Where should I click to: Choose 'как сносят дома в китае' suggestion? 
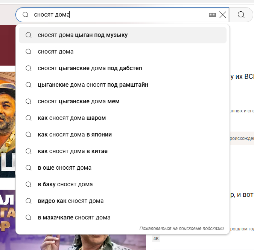tap(73, 151)
